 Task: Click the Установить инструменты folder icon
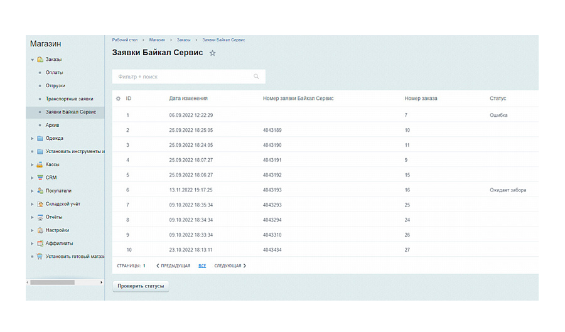coord(40,152)
